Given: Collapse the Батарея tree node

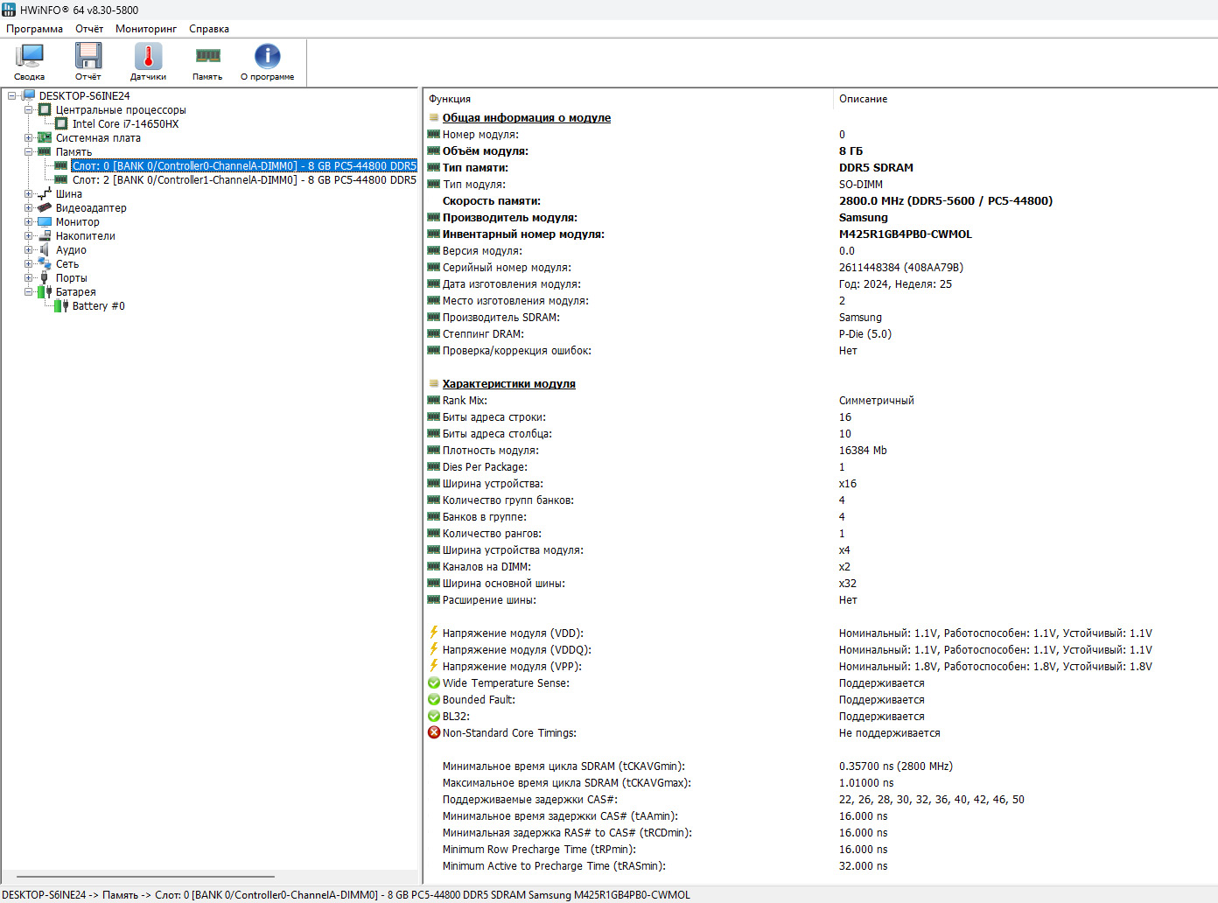Looking at the screenshot, I should click(x=28, y=292).
